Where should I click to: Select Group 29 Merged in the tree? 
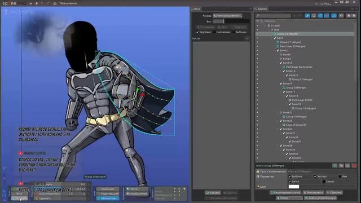point(287,34)
